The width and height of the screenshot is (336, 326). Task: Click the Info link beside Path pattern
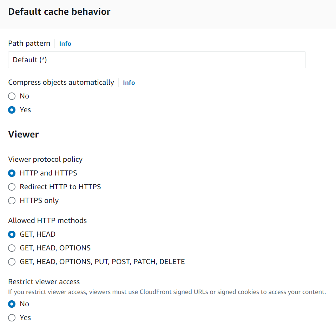[65, 44]
